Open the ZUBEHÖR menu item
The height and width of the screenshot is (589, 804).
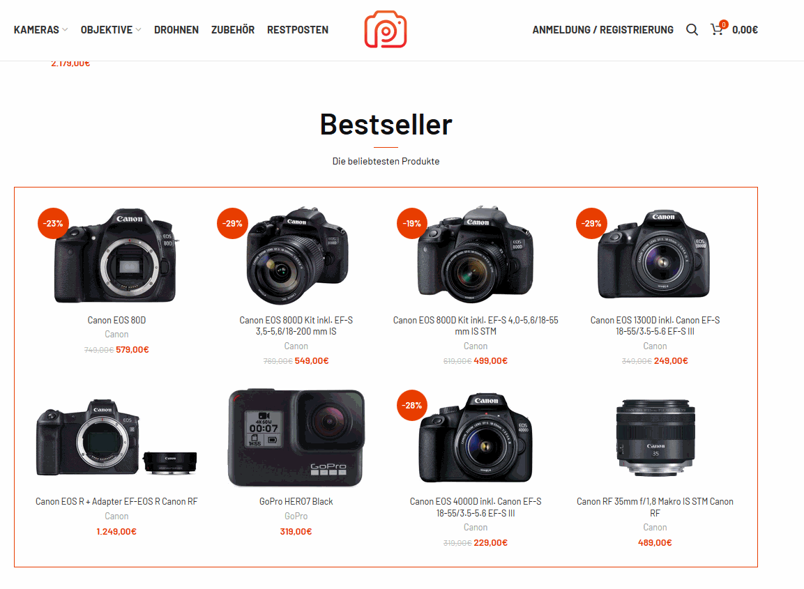point(233,30)
